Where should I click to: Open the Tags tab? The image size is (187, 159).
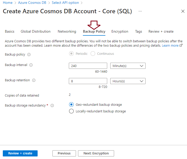[139, 32]
